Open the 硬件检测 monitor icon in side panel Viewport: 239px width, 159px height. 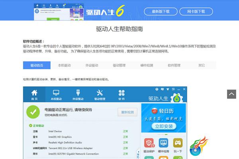pyautogui.click(x=163, y=143)
